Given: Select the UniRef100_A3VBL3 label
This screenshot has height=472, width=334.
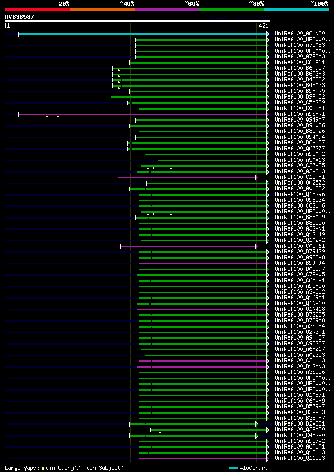Looking at the screenshot, I should 300,171.
